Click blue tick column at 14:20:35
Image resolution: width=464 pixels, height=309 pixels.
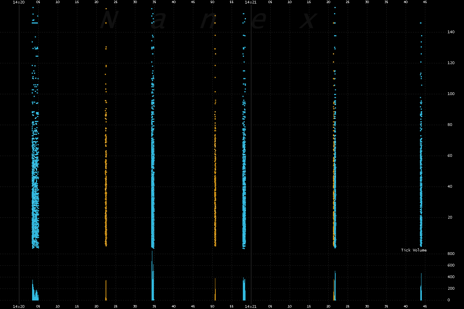[x=153, y=127]
